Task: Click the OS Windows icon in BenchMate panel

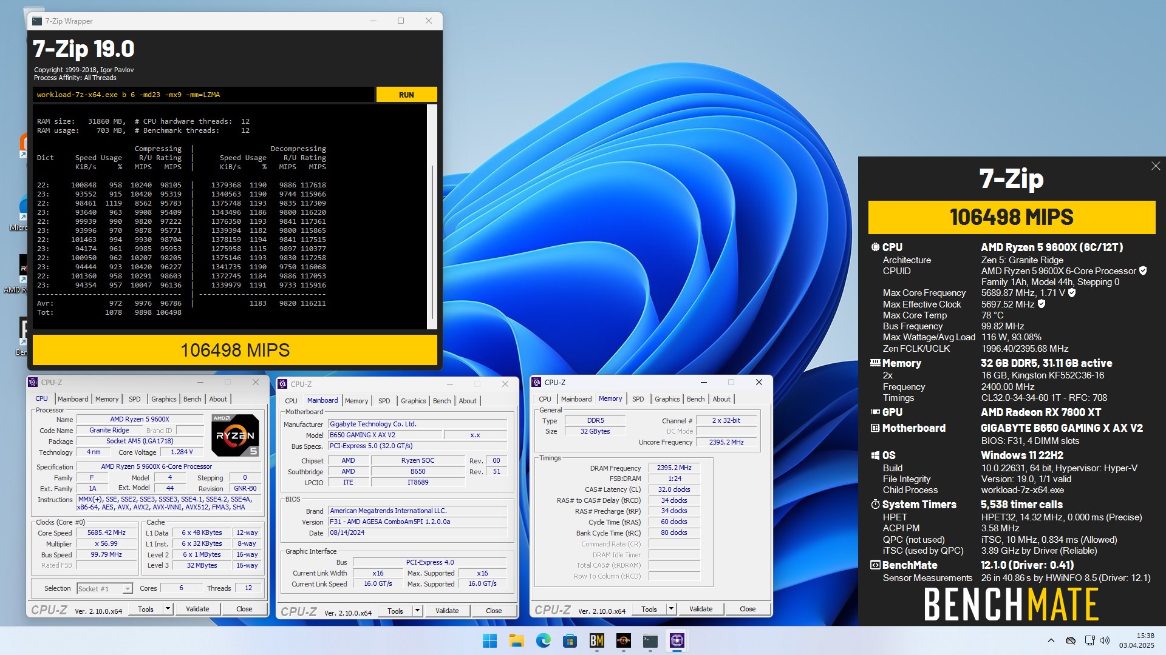Action: tap(875, 455)
